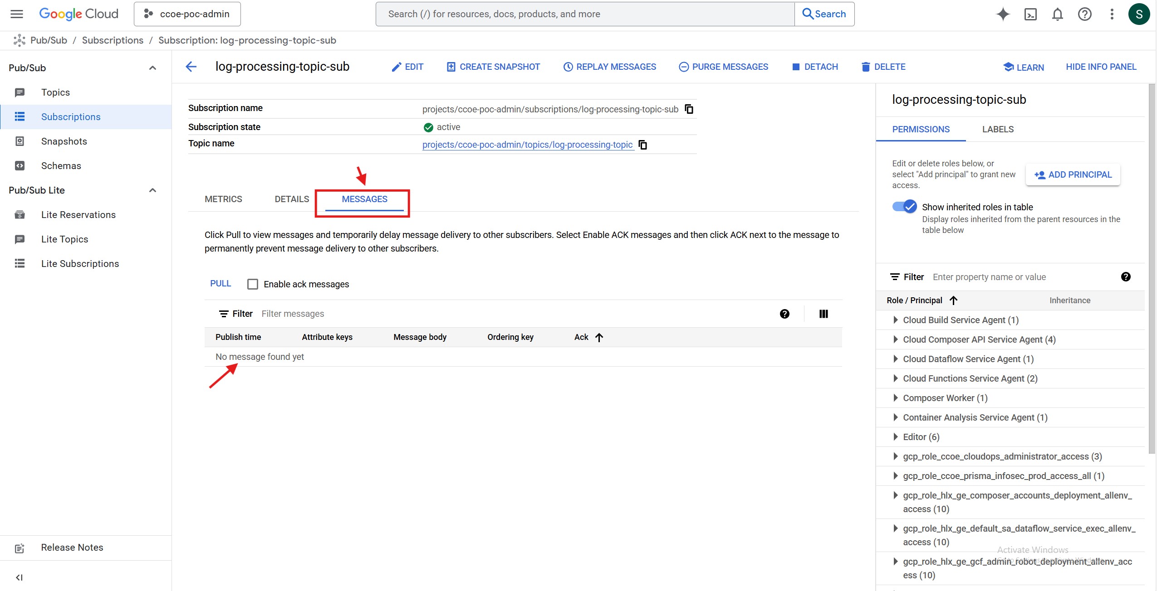Expand the Cloud Build Service Agent role
Image resolution: width=1157 pixels, height=591 pixels.
(895, 320)
